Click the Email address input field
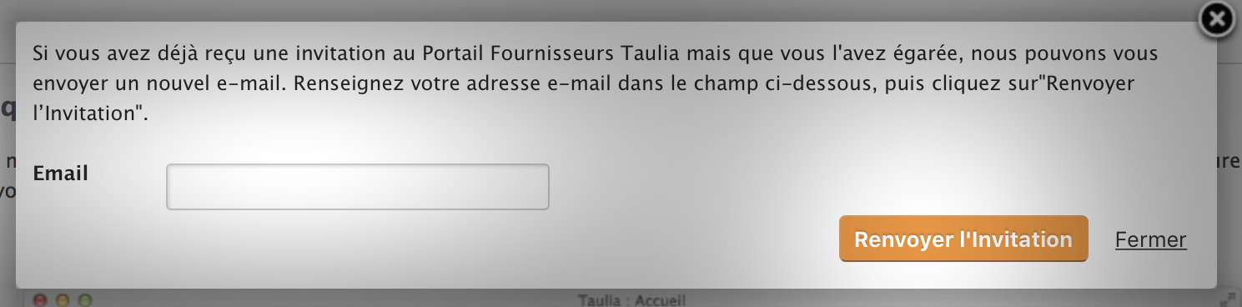Screen dimensions: 1242x307 pyautogui.click(x=358, y=187)
